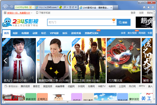157x105 pixels.
Task: Close the 2345影视大全 browser tab
Action: click(111, 8)
